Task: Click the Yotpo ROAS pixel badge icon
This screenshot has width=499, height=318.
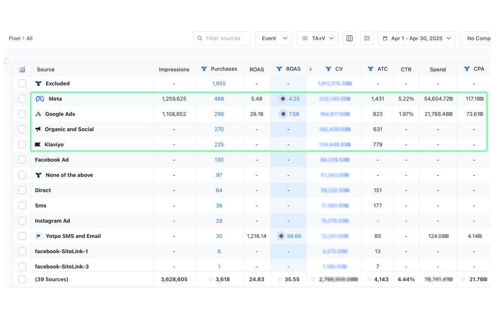Action: [x=281, y=236]
